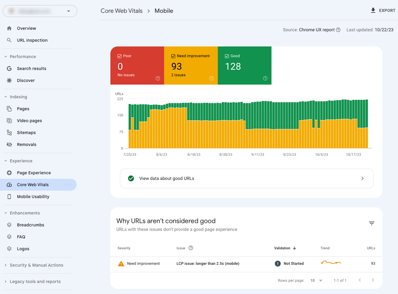The image size is (398, 294).
Task: Click the green checkmark for good URLs
Action: pyautogui.click(x=131, y=178)
